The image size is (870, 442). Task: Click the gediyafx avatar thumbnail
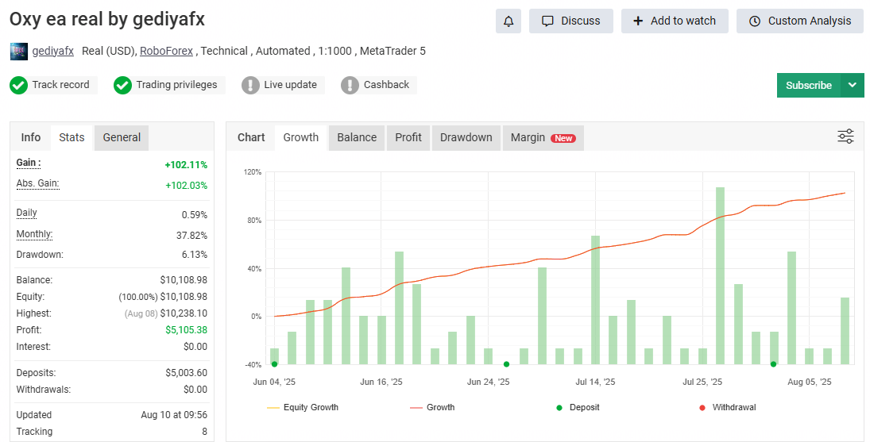coord(18,52)
